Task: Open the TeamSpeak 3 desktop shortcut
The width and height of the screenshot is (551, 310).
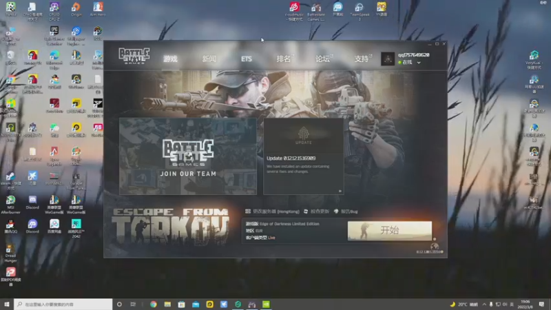Action: point(360,11)
